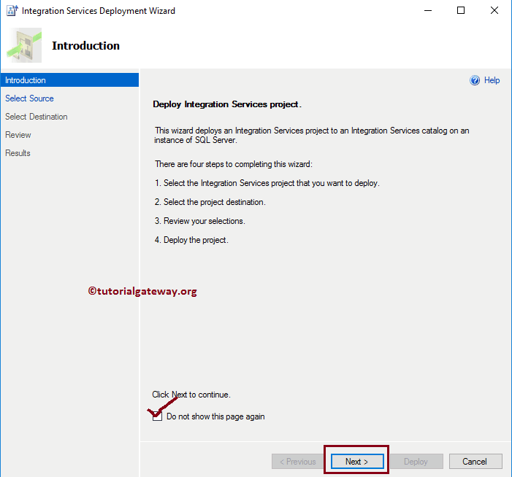512x477 pixels.
Task: Cancel the deployment wizard
Action: (x=475, y=462)
